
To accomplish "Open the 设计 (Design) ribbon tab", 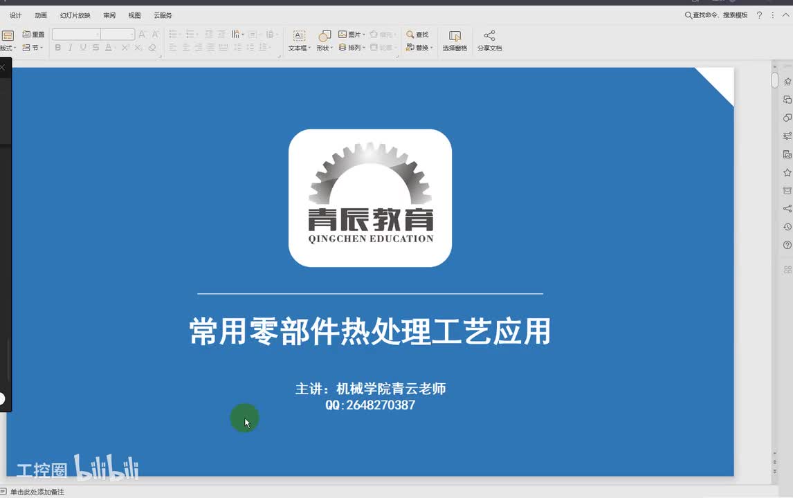I will [x=16, y=16].
